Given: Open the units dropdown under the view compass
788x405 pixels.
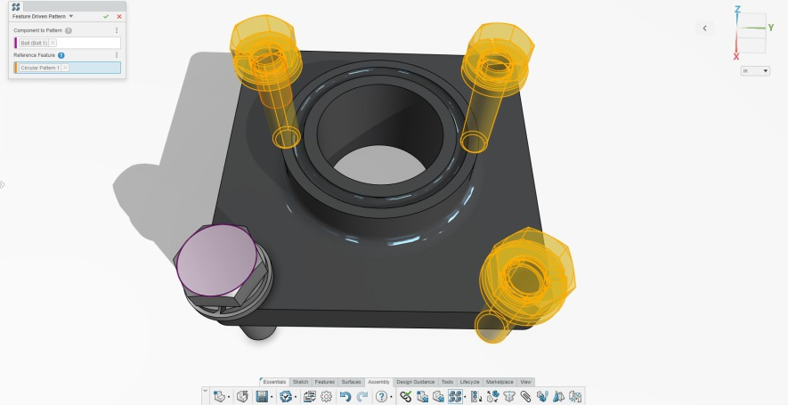Looking at the screenshot, I should pos(755,70).
